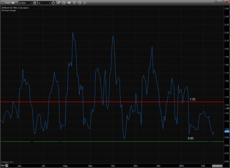Click the 2.20 price scale value
Screen dimensions: 230x168
tap(227, 33)
